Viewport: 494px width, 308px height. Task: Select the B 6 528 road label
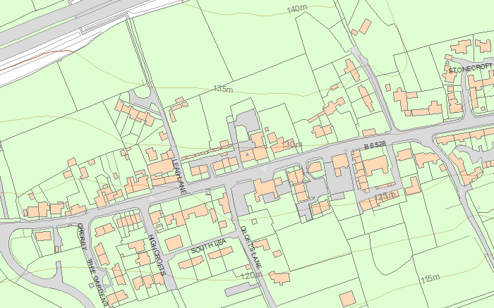pyautogui.click(x=375, y=145)
